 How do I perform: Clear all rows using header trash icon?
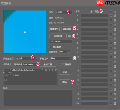coord(115,12)
